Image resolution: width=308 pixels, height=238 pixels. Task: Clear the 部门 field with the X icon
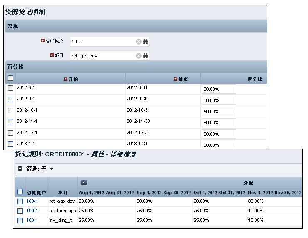[139, 56]
